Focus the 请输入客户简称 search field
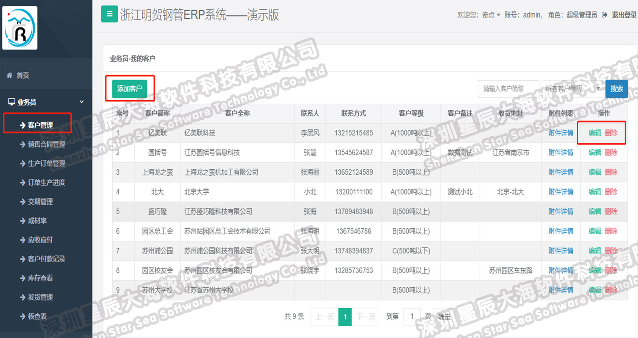The image size is (638, 338). click(509, 89)
